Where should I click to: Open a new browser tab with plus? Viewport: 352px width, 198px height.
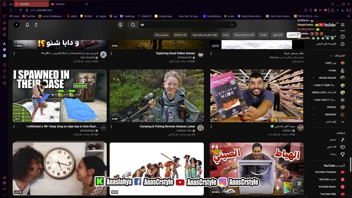pos(87,4)
